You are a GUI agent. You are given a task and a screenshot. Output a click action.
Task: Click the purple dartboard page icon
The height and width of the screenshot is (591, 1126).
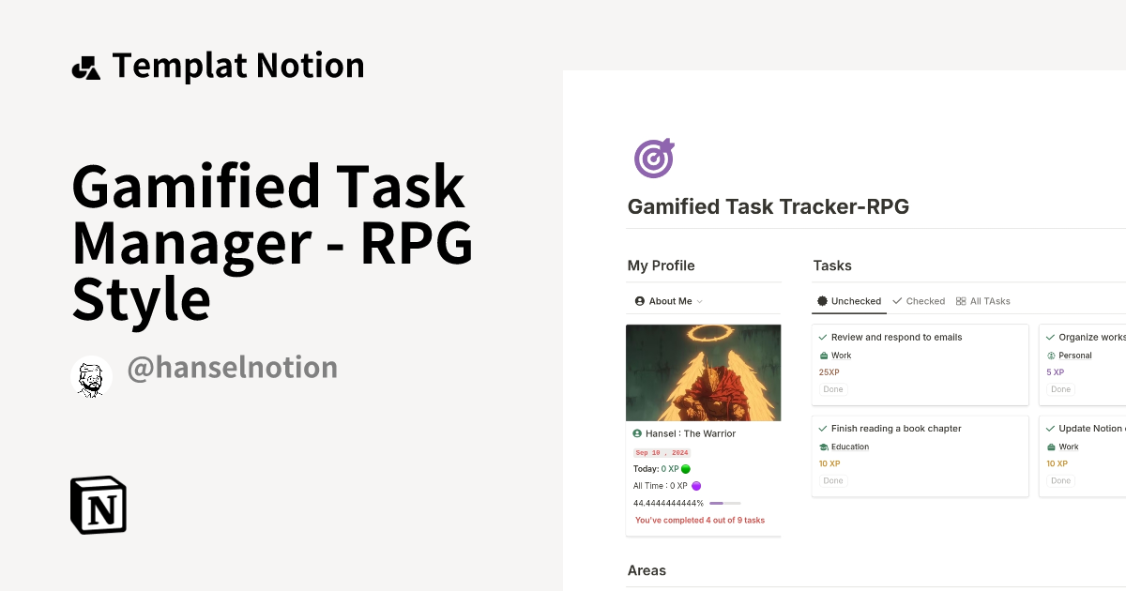click(x=654, y=158)
